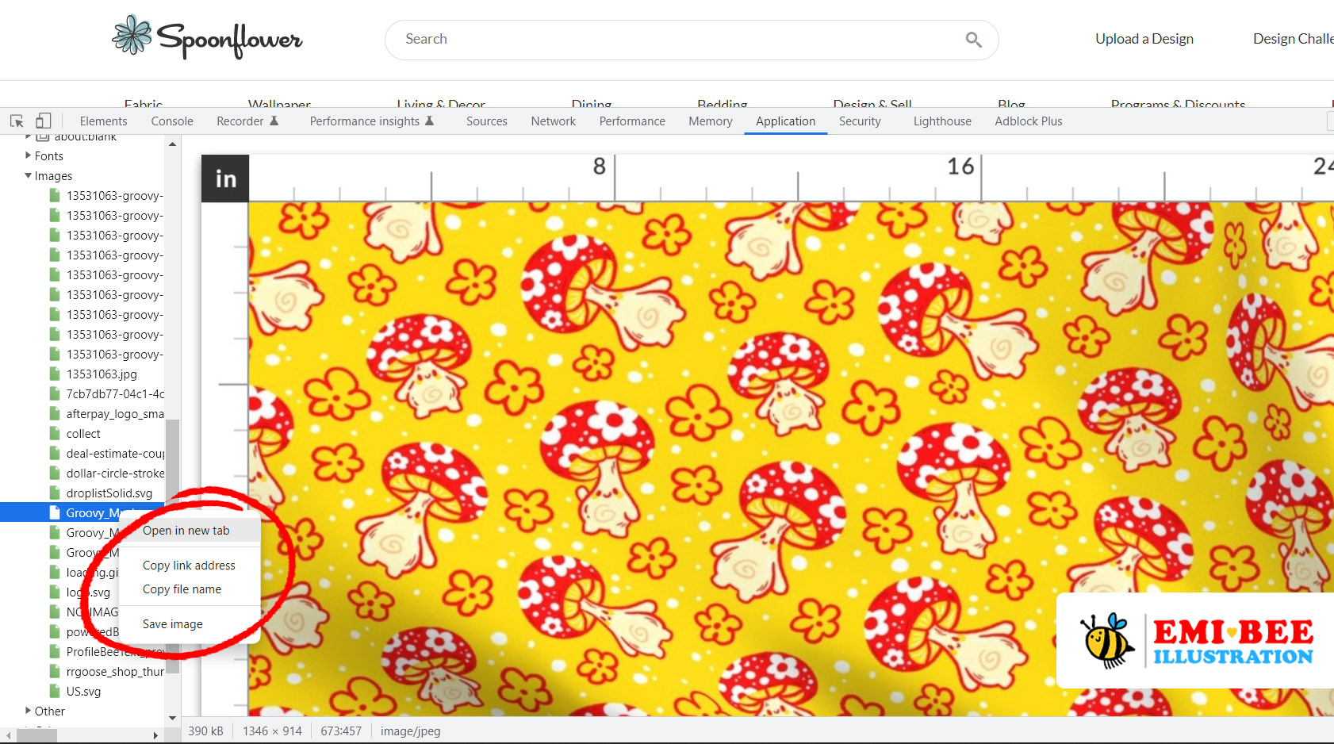The height and width of the screenshot is (744, 1334).
Task: Switch to the Memory tab
Action: (x=711, y=121)
